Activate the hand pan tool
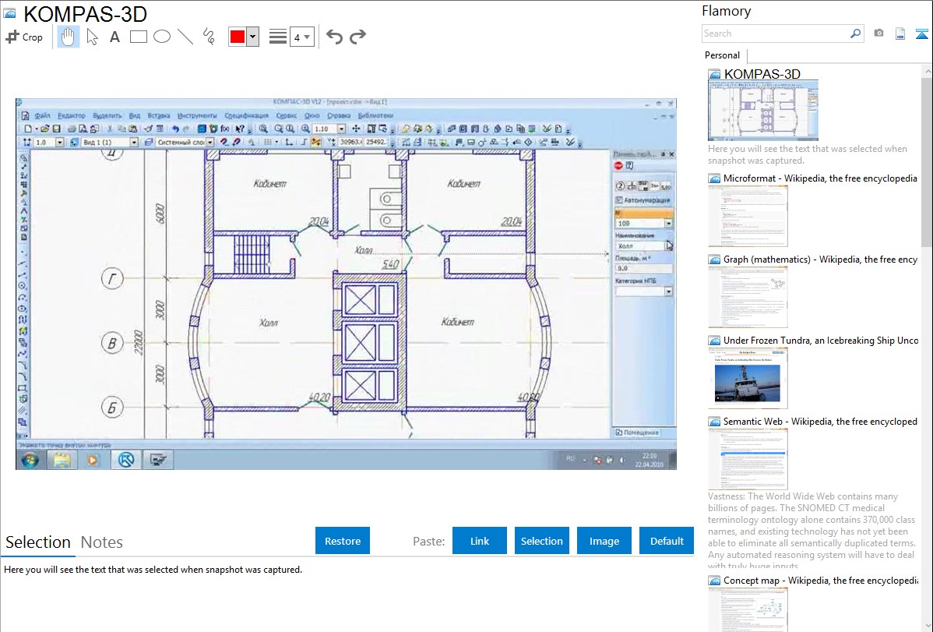The image size is (933, 632). pos(69,37)
